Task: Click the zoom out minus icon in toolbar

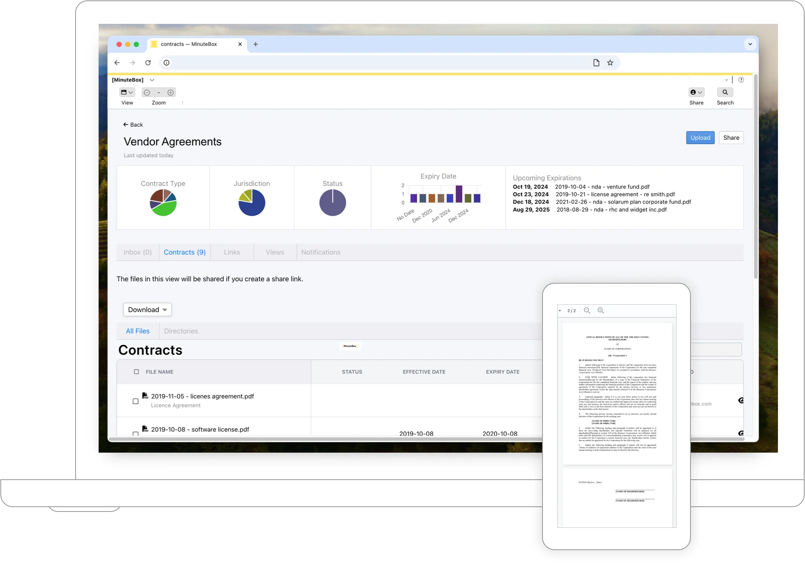Action: [x=147, y=93]
